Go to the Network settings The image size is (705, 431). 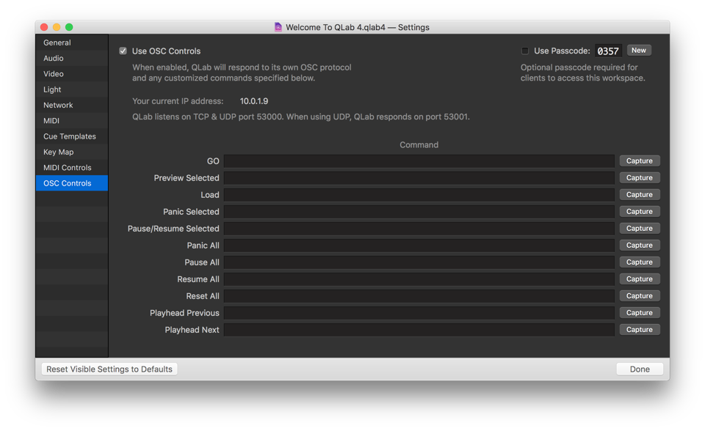pos(58,105)
